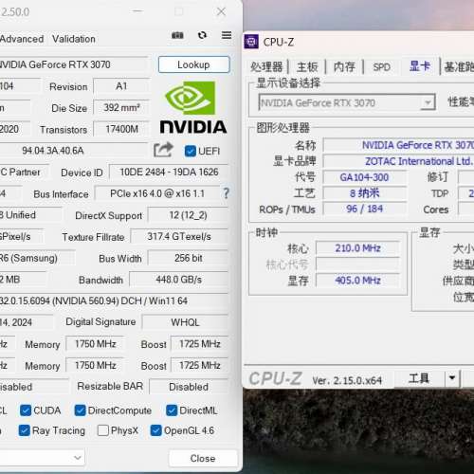Click the driver version 32.0.15.6094 field
474x474 pixels.
click(x=114, y=301)
